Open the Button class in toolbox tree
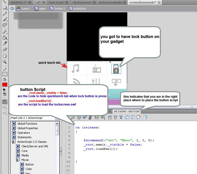 [x=30, y=164]
